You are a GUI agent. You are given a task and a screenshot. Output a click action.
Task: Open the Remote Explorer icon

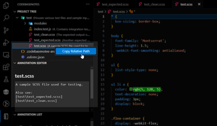(6, 55)
